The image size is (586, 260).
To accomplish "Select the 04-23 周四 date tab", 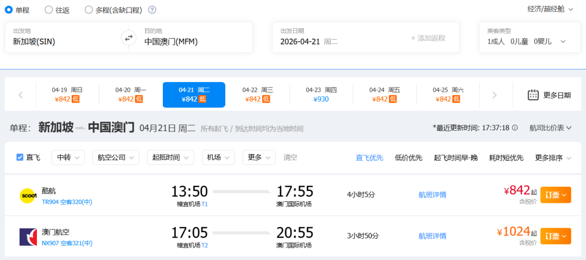I will point(321,94).
